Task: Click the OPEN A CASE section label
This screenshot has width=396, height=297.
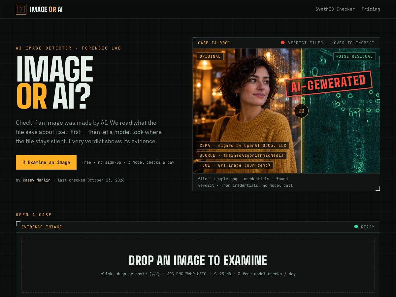Action: [x=34, y=215]
